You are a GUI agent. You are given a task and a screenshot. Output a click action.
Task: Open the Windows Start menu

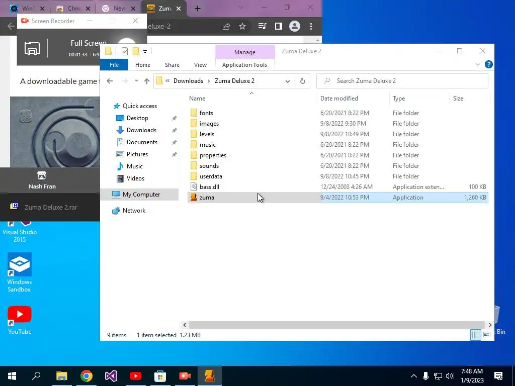click(x=12, y=376)
